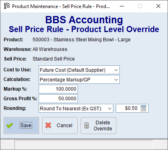Open the calculator icon beside $0.50
The height and width of the screenshot is (150, 168).
(x=143, y=108)
